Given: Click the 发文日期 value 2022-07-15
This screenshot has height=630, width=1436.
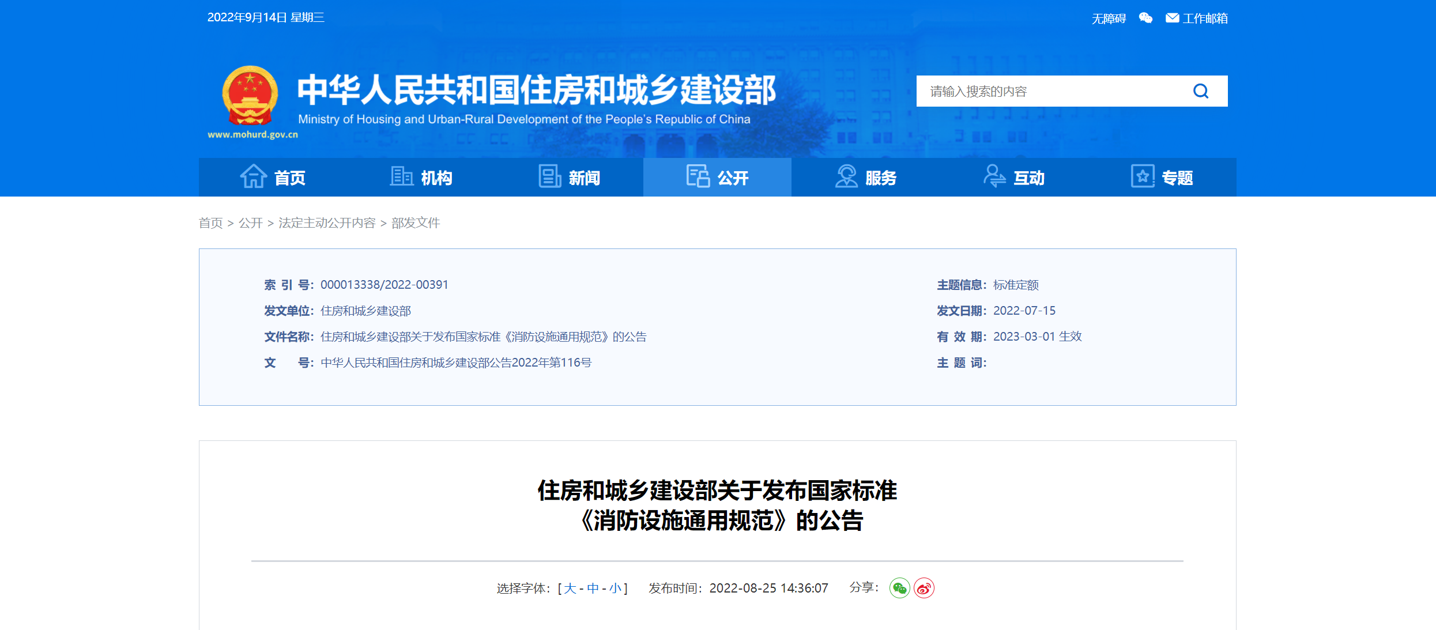Looking at the screenshot, I should coord(1024,311).
